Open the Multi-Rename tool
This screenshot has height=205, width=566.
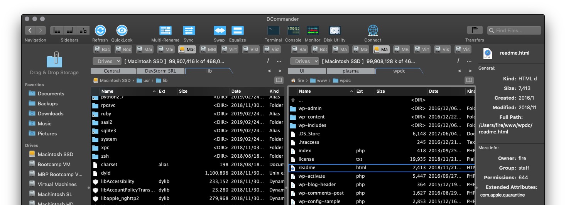coord(166,31)
